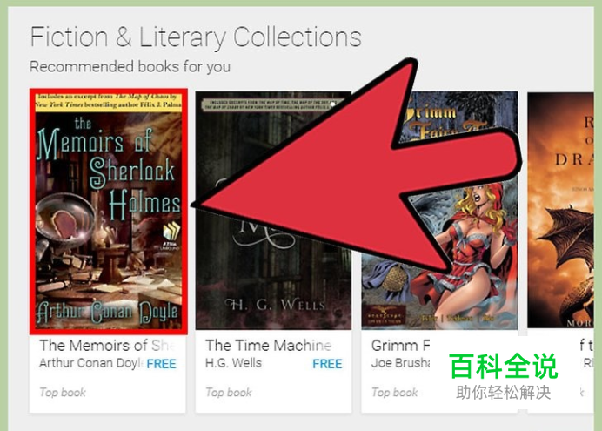Open The Time Machine book cover

pyautogui.click(x=273, y=211)
